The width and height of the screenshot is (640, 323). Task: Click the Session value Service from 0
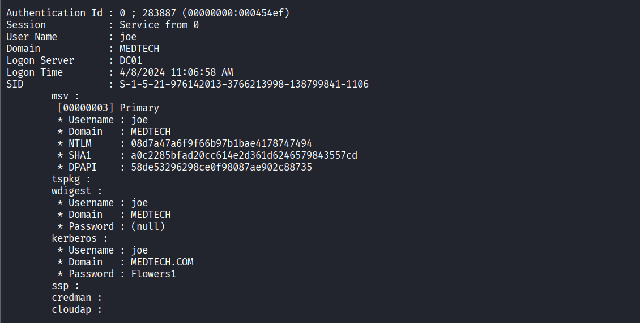click(x=159, y=25)
